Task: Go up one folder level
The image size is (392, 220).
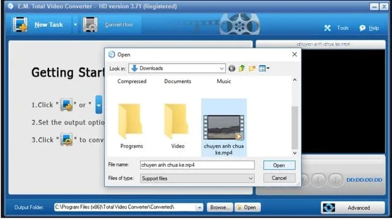Action: 242,68
